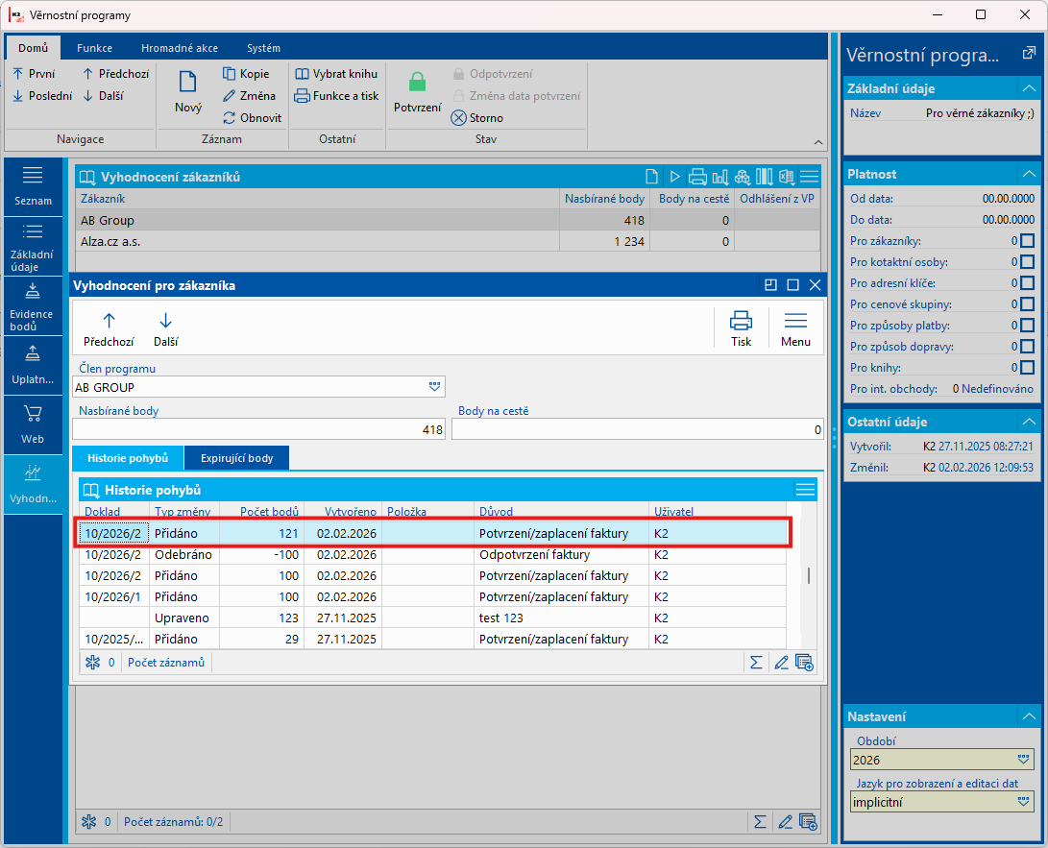1048x848 pixels.
Task: Toggle Pro způsoby platby checkbox
Action: click(x=1027, y=326)
